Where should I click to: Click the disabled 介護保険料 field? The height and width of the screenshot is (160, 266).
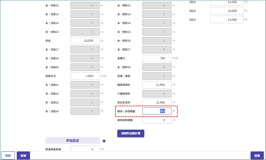(x=157, y=94)
